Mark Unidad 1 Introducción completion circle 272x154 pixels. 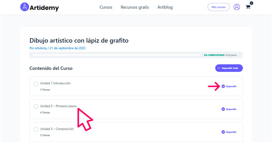point(36,84)
